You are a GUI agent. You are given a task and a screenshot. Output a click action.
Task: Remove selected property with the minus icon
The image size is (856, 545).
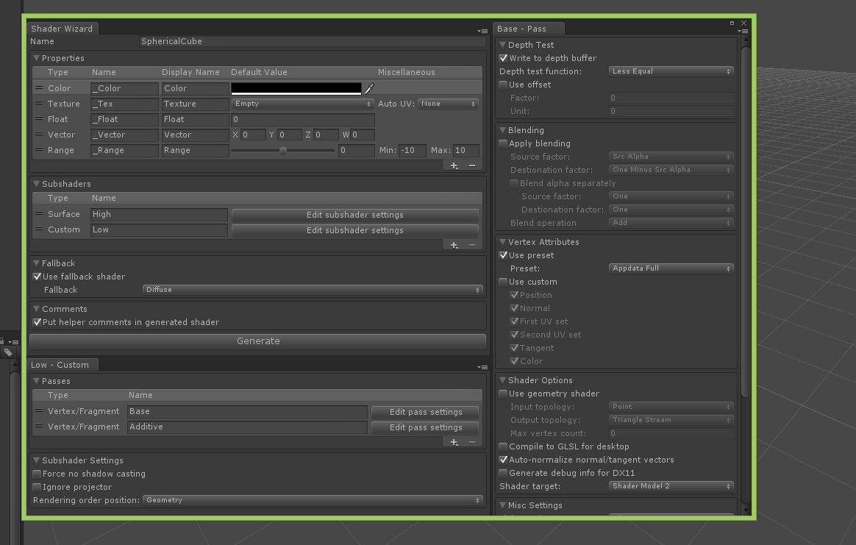472,165
